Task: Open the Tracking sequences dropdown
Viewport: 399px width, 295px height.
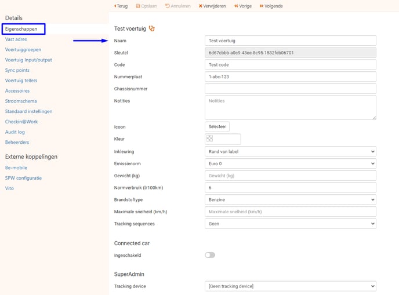Action: pos(290,223)
